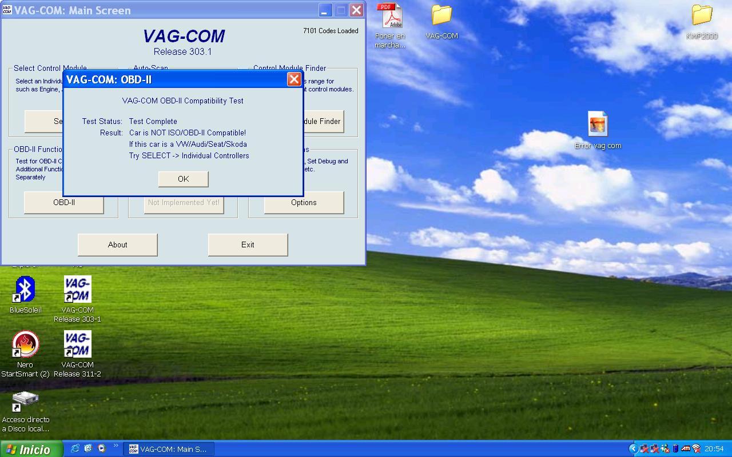The width and height of the screenshot is (732, 457).
Task: Click the About button
Action: coord(117,244)
